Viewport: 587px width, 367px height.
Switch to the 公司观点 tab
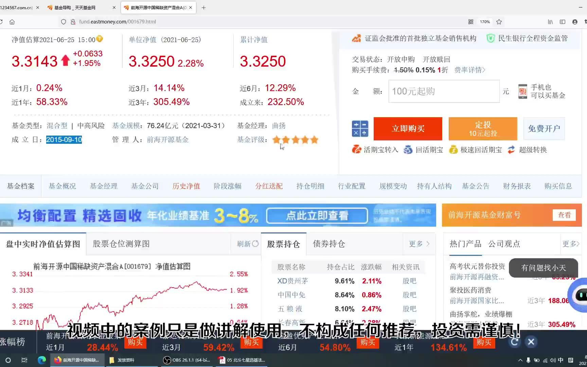pyautogui.click(x=504, y=244)
